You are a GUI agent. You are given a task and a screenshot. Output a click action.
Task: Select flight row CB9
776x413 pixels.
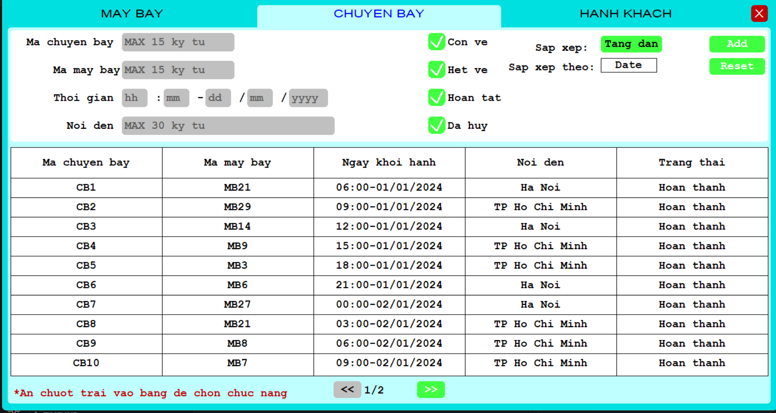(x=389, y=344)
